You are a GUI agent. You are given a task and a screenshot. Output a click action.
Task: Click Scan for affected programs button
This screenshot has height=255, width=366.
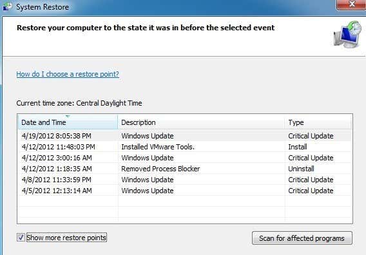[302, 238]
